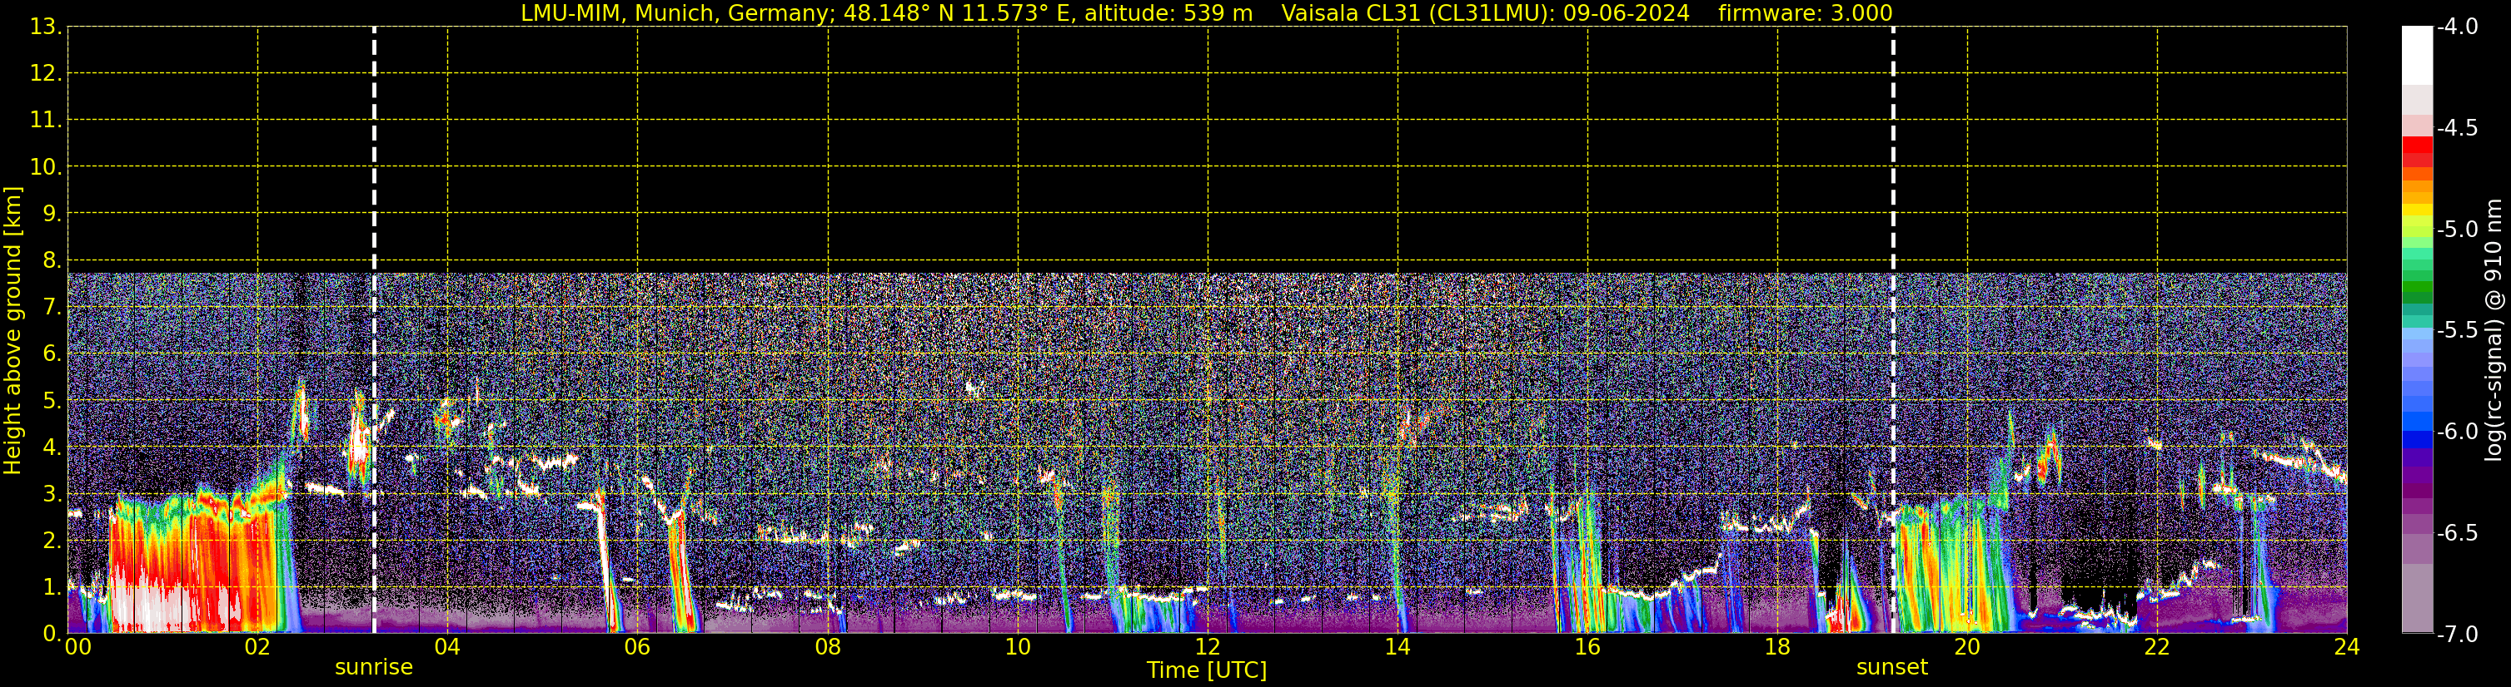Image resolution: width=2511 pixels, height=687 pixels.
Task: Select the "log(rc-signal) @ 910 nm" colorbar label
Action: (x=2494, y=330)
